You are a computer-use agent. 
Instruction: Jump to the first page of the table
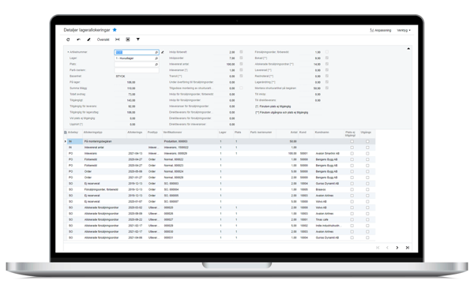click(x=378, y=248)
